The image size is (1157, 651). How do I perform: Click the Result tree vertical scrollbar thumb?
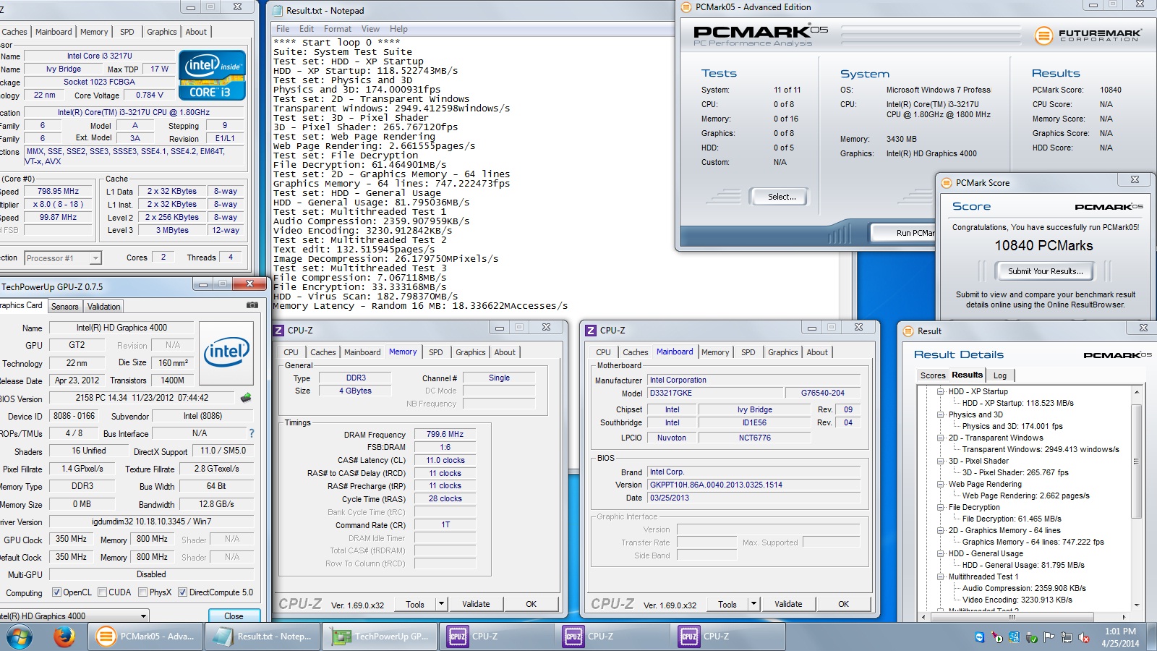pos(1136,461)
